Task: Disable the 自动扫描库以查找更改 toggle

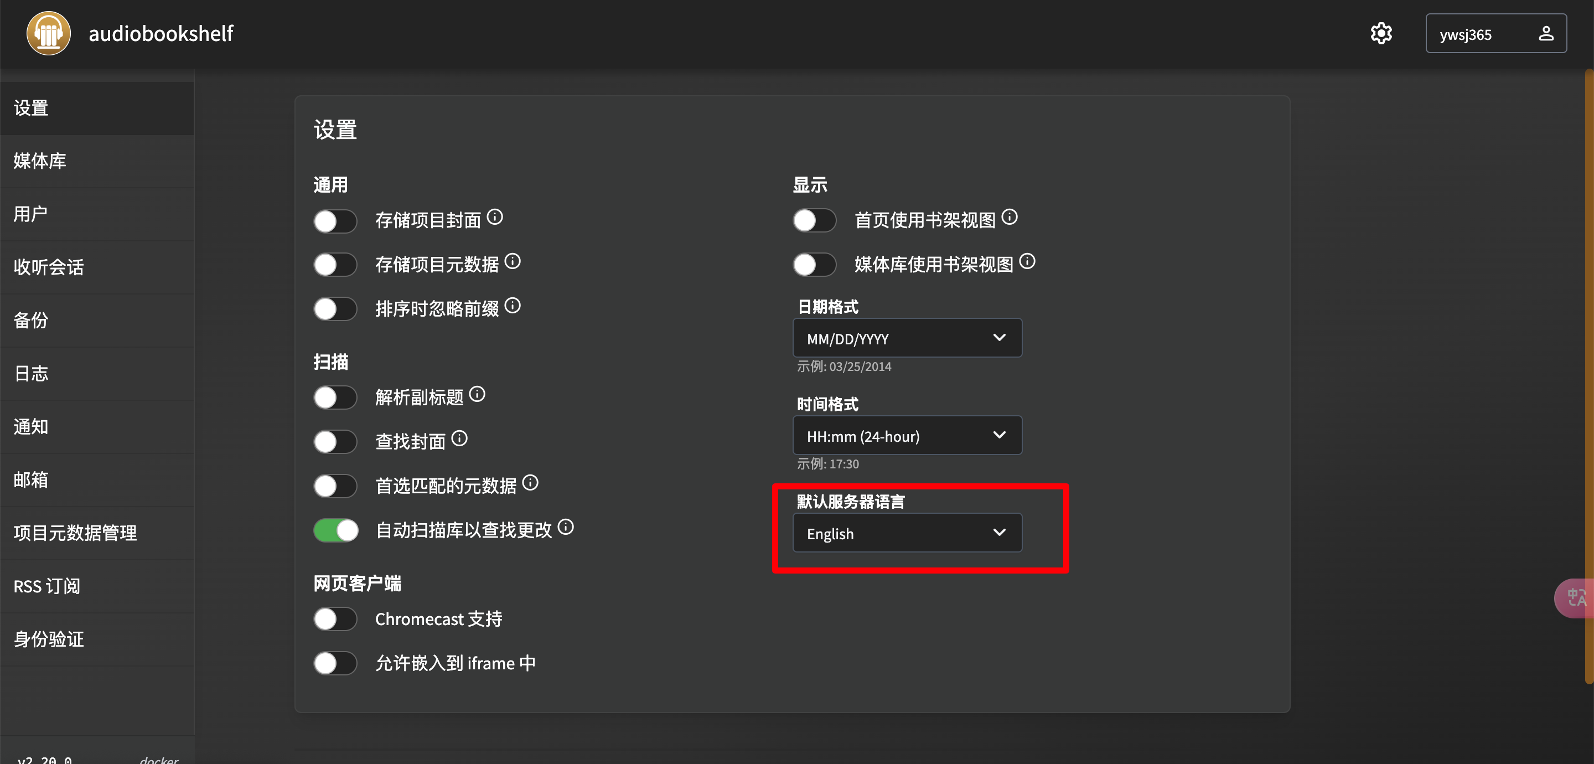Action: 335,530
